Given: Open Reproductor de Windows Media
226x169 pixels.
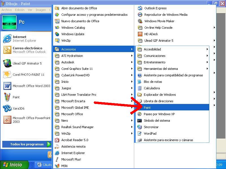Looking at the screenshot, I should [x=175, y=15].
